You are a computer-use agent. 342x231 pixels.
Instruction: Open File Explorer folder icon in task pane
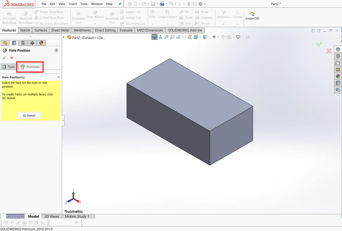(338, 63)
